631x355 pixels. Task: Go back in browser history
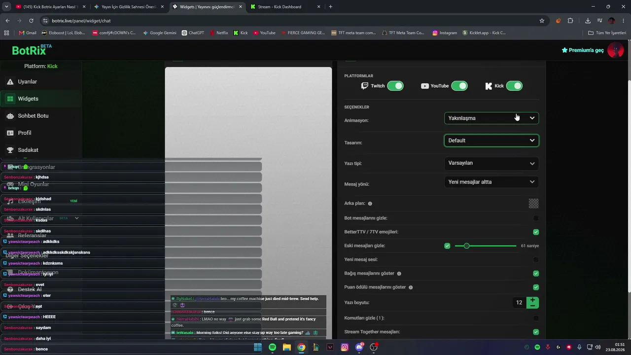7,21
